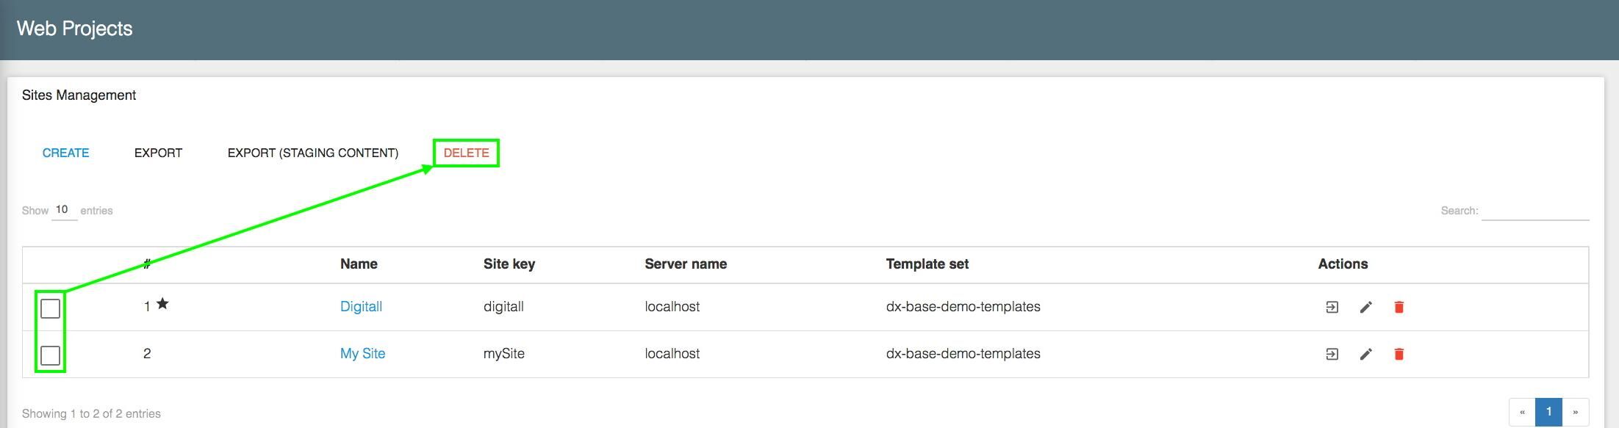Screen dimensions: 1619x428
Task: Click the default-site star next to 1
Action: pos(162,303)
